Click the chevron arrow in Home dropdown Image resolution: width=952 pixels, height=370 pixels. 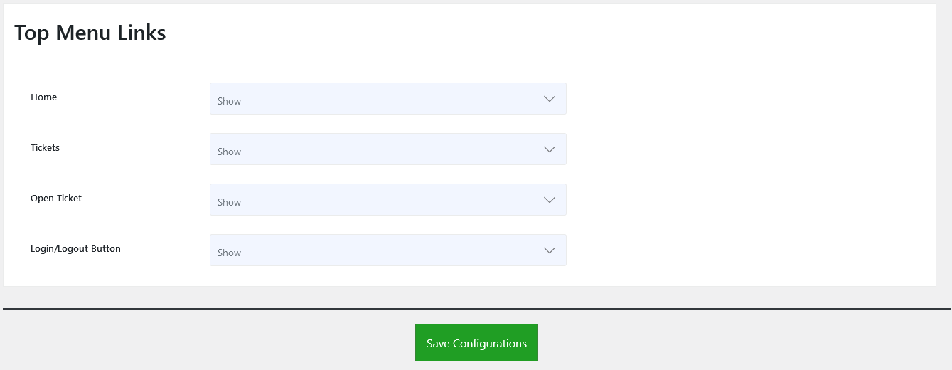[549, 99]
